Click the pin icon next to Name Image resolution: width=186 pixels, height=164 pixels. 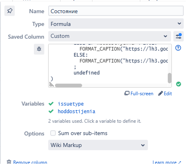(10, 11)
